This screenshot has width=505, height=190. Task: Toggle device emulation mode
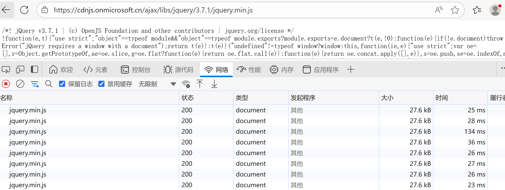[x=20, y=70]
